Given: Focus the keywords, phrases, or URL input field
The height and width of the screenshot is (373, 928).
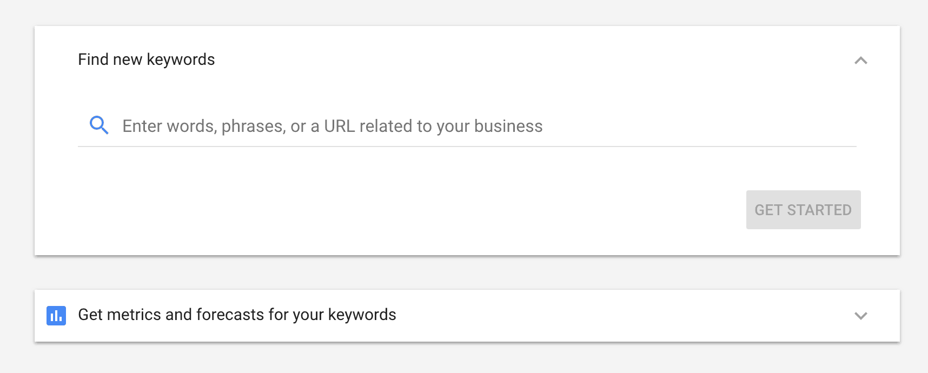Looking at the screenshot, I should pos(467,126).
